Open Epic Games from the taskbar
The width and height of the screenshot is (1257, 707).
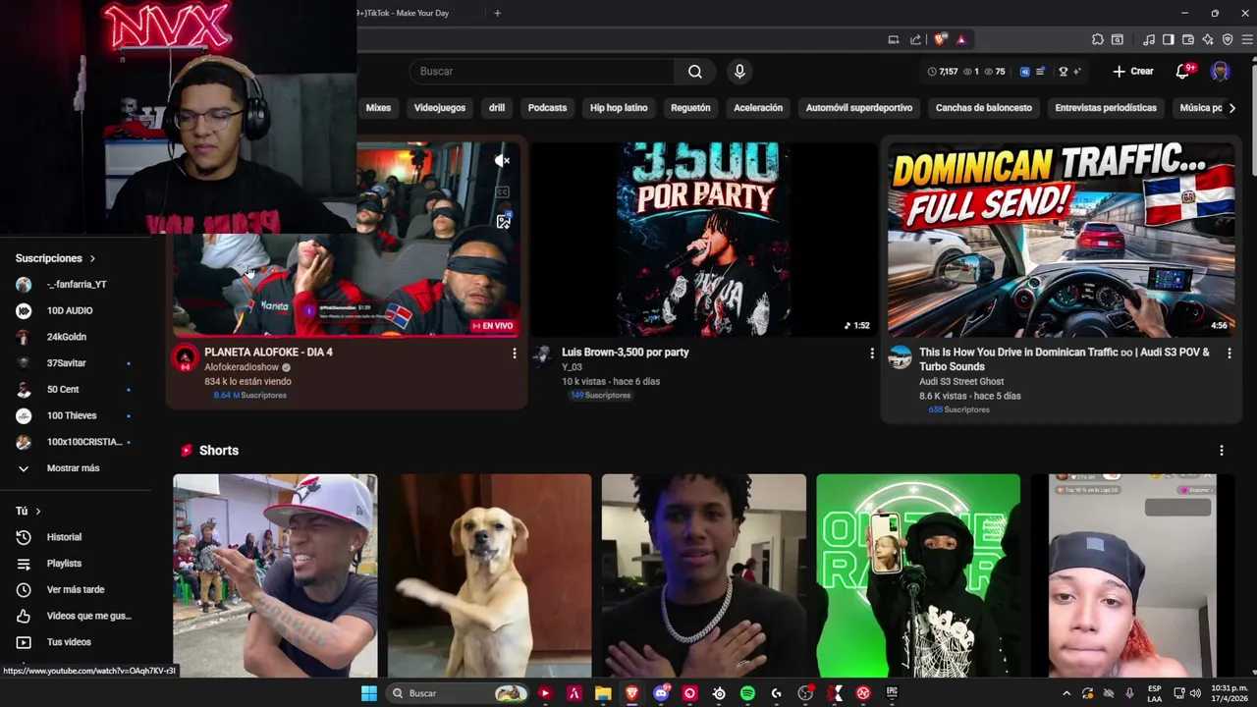892,693
